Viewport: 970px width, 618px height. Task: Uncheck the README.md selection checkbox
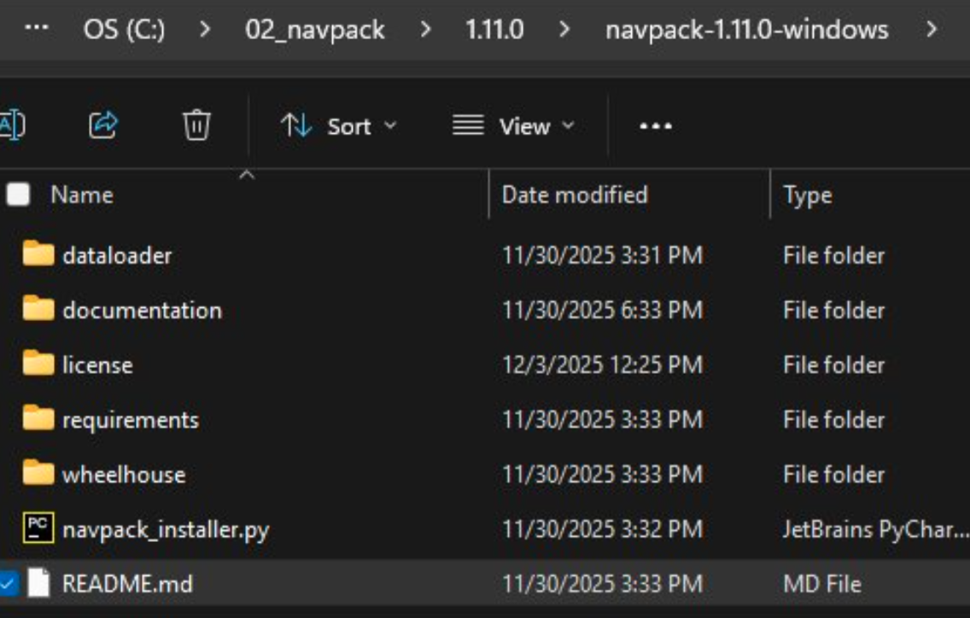8,583
